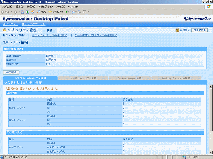
Task: Click the ログオン状況 section header
Action: tap(105, 133)
